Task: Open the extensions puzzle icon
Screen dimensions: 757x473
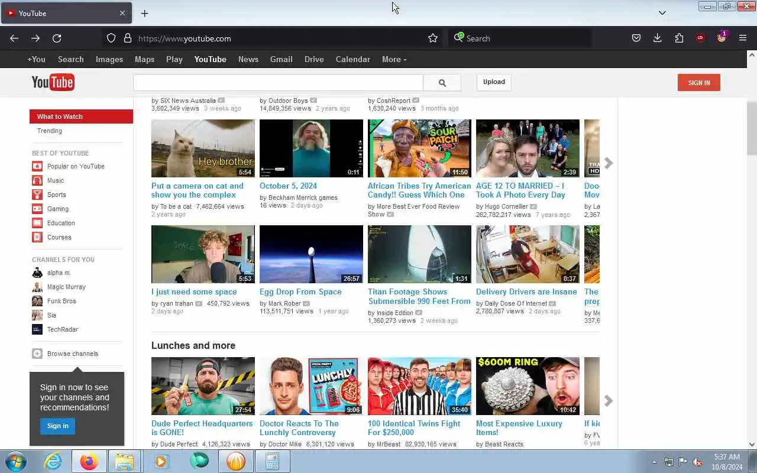Action: point(679,38)
